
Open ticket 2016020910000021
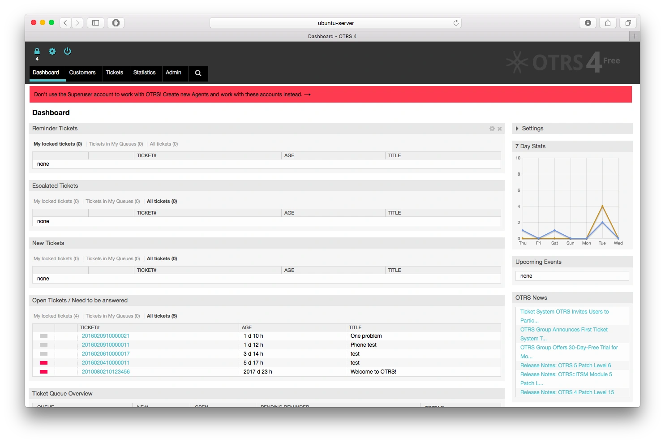[x=106, y=336]
